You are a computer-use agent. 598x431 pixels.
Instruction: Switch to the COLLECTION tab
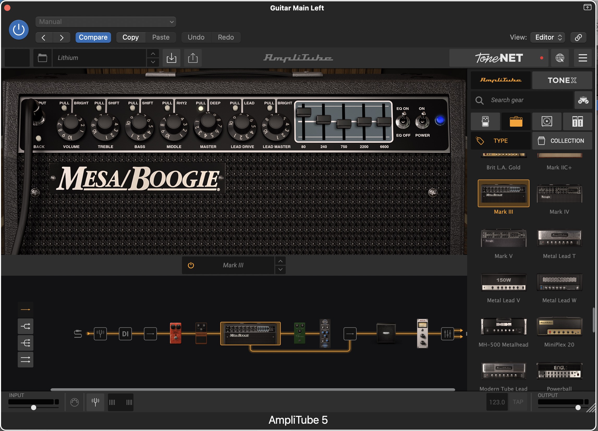click(x=562, y=141)
